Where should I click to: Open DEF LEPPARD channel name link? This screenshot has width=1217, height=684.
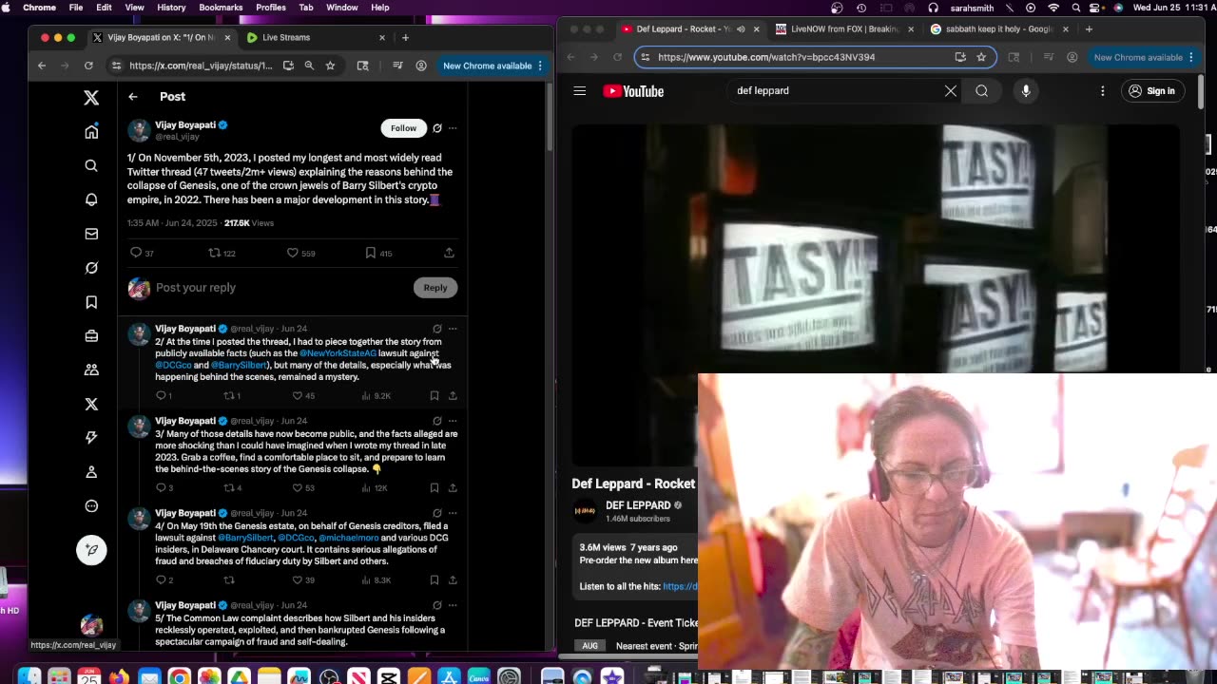(x=638, y=505)
